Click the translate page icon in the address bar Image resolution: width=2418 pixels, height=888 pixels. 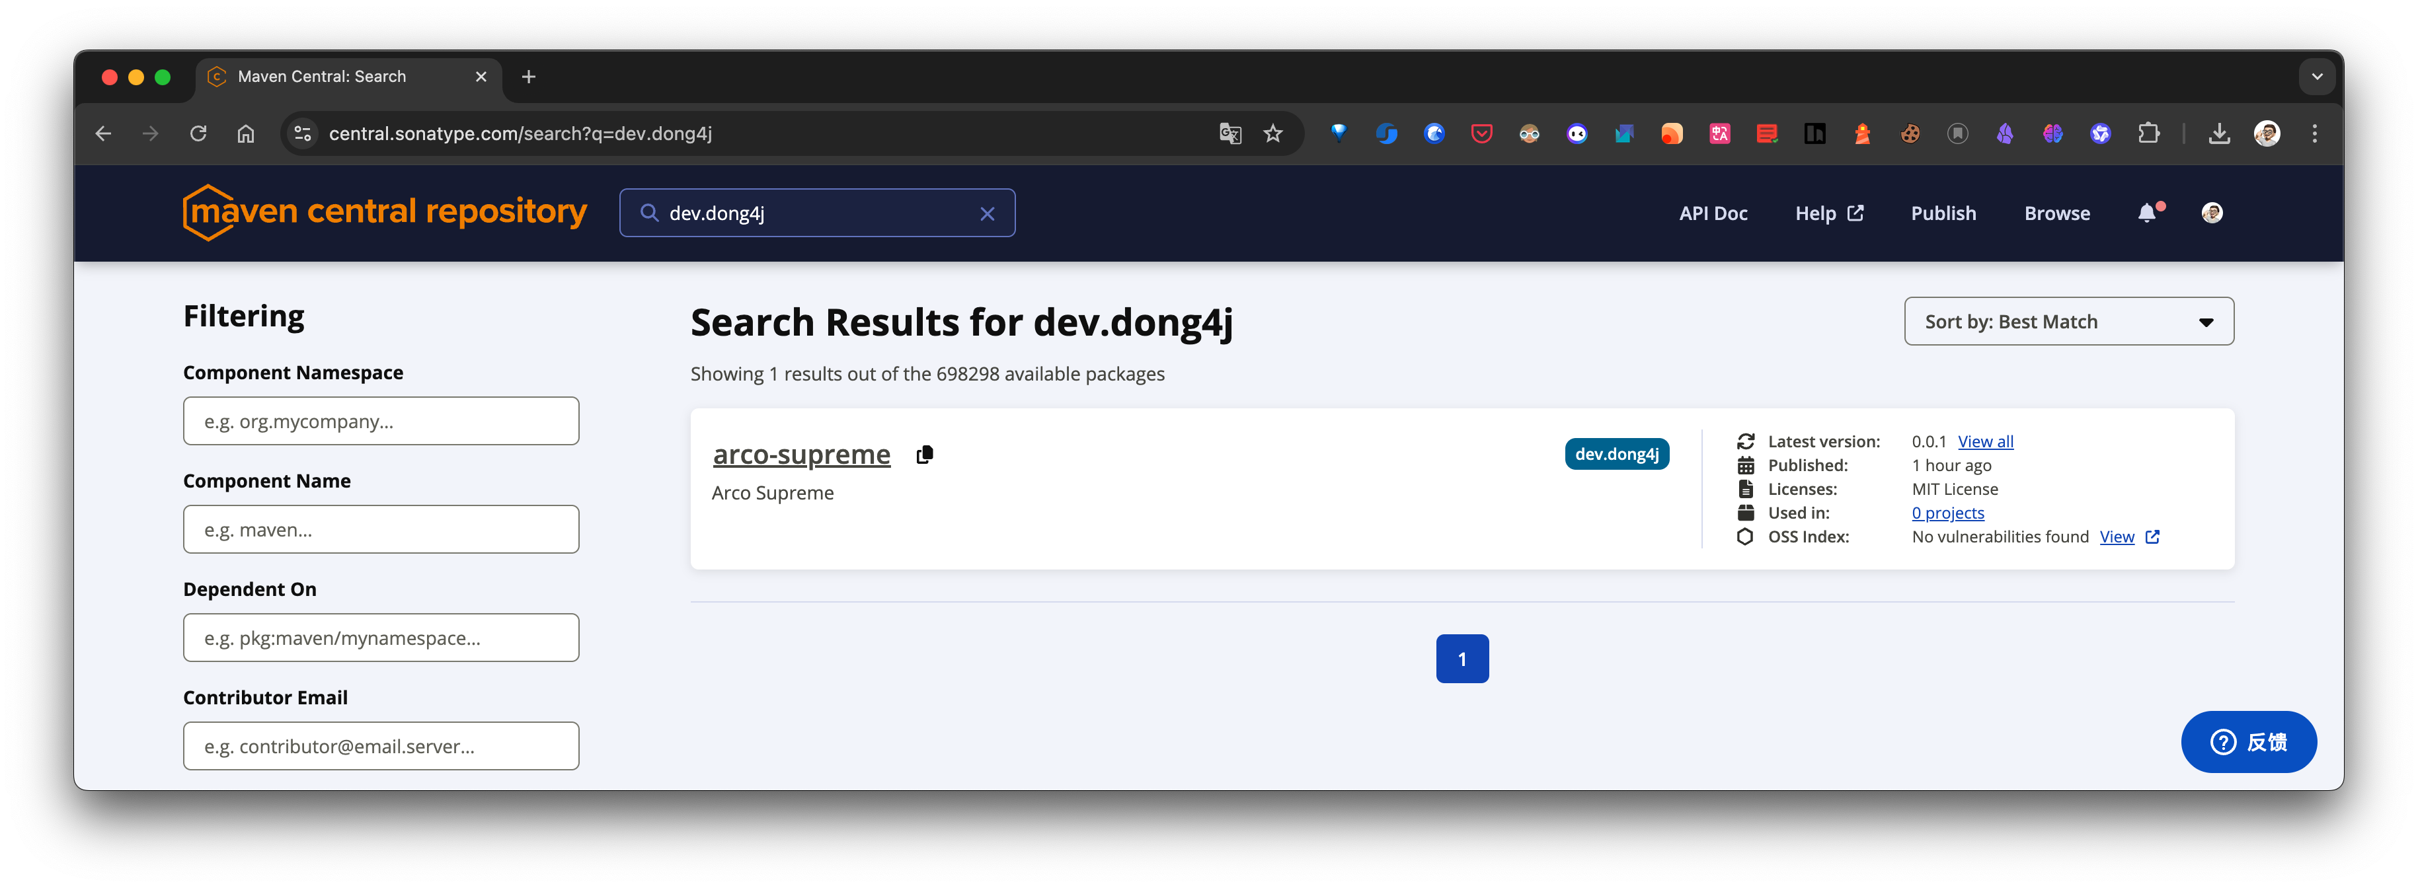tap(1229, 133)
